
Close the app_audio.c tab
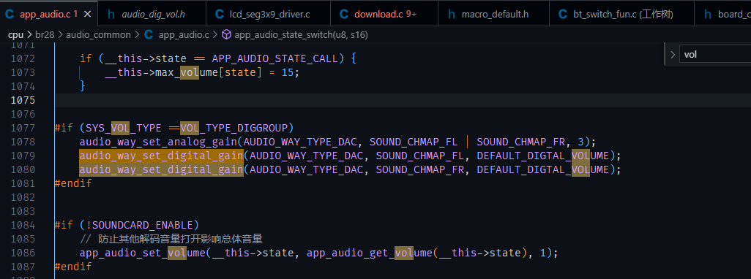click(87, 14)
